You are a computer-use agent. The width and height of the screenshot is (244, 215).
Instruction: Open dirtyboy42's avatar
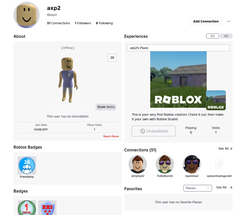point(138,164)
